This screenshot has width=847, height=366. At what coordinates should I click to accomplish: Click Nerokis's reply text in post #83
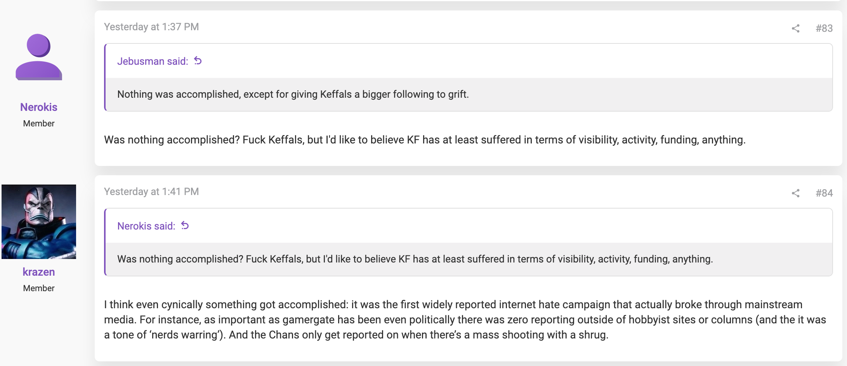pos(425,140)
